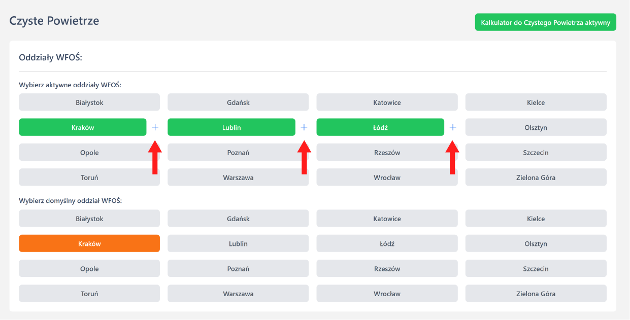Set Zielona Góra as default branch
The image size is (630, 320).
pos(536,294)
